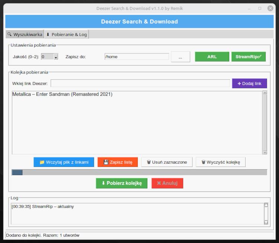
Task: Add link with the purple Dodaj link button
Action: point(249,83)
